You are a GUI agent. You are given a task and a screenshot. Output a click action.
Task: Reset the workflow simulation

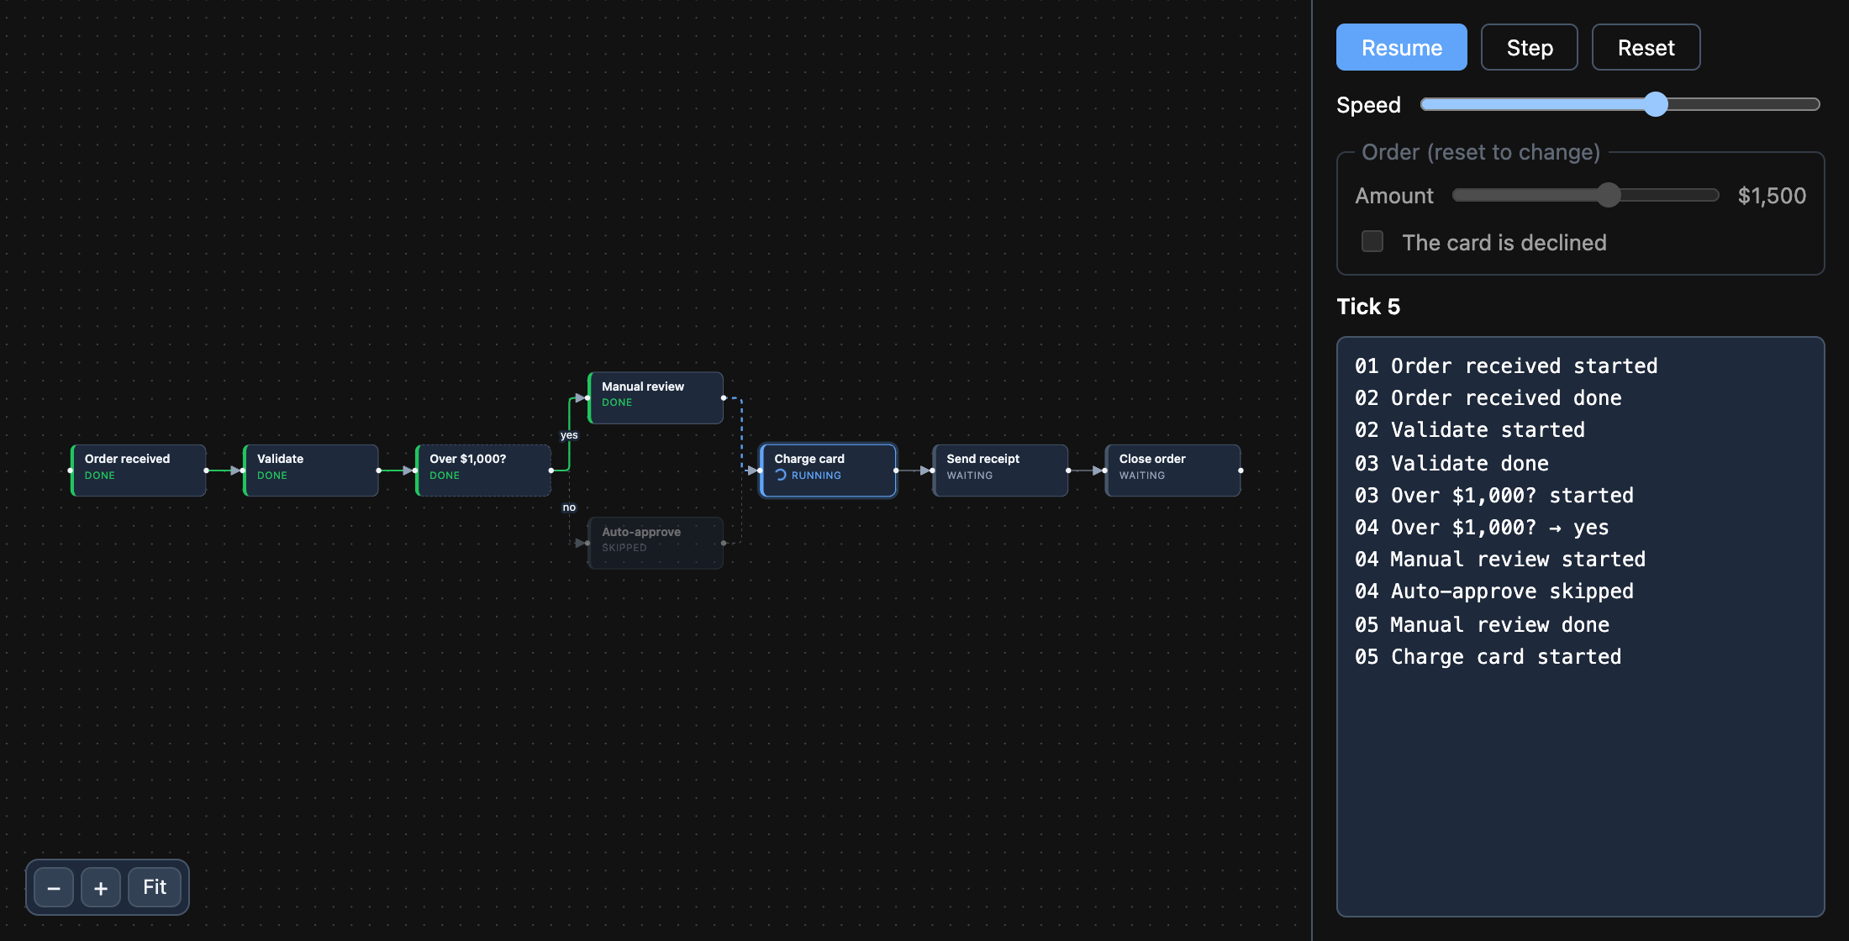coord(1646,48)
